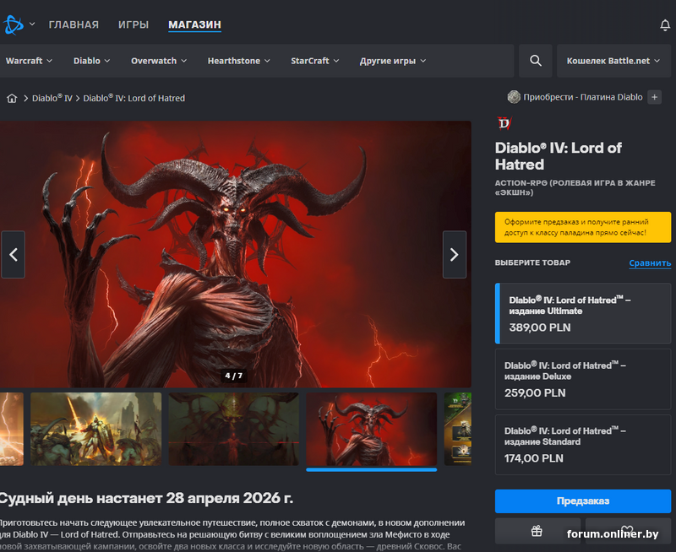Viewport: 676px width, 552px height.
Task: Click the Diablo Platinum coin icon
Action: click(x=514, y=97)
